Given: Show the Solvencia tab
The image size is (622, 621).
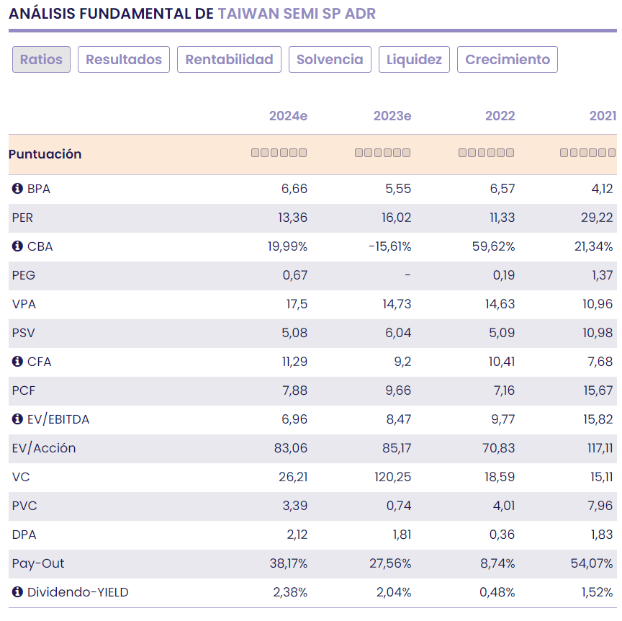Looking at the screenshot, I should [330, 60].
